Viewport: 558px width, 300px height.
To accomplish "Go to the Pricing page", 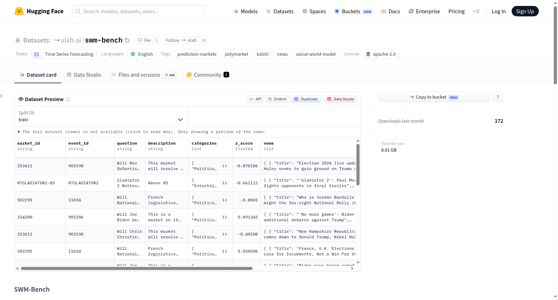I will pos(457,11).
